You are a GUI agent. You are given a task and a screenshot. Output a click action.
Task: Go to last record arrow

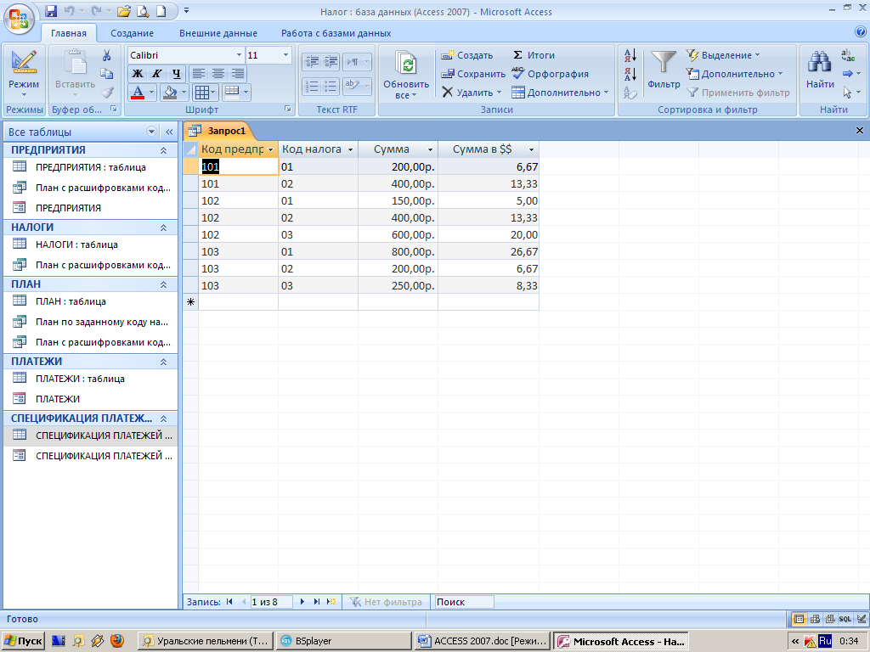[317, 602]
